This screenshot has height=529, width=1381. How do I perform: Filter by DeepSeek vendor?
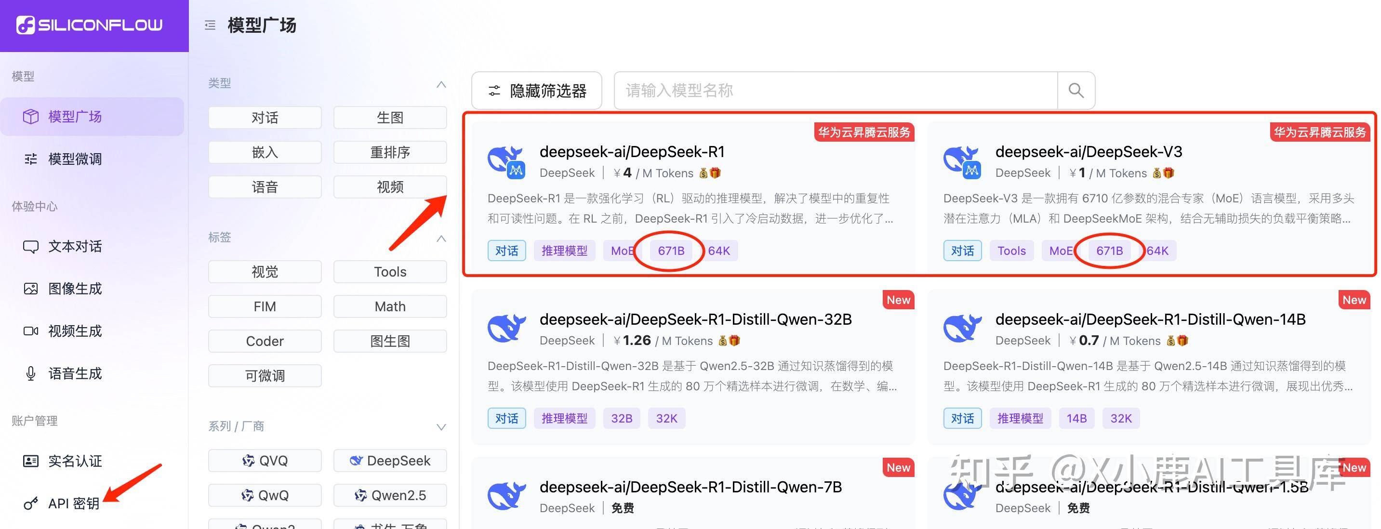tap(390, 461)
